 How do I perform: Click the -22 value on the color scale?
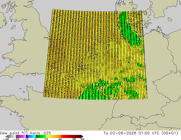click(x=17, y=139)
